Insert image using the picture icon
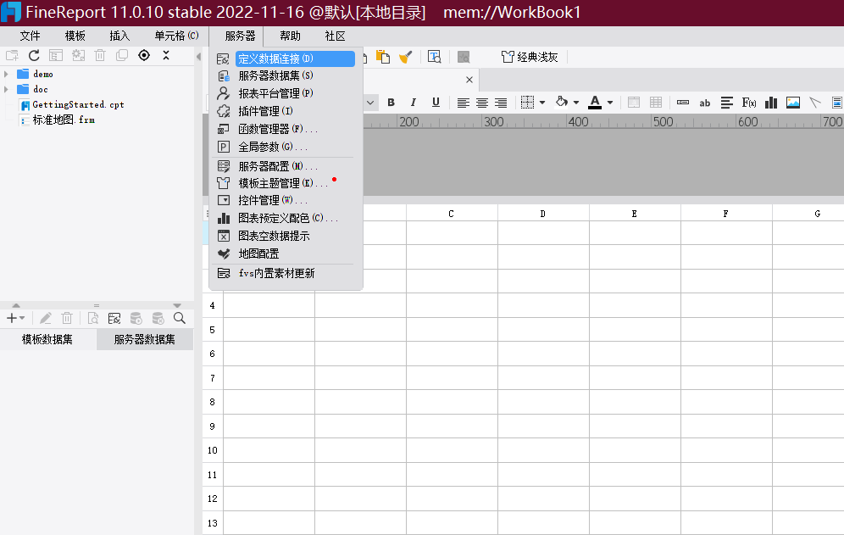844x535 pixels. pyautogui.click(x=793, y=103)
